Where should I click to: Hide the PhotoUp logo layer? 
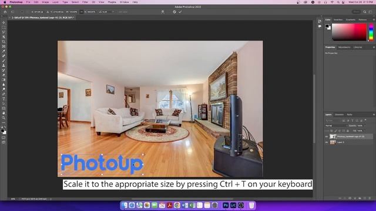pos(327,137)
